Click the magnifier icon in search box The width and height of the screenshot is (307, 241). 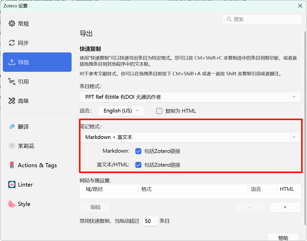(x=229, y=19)
